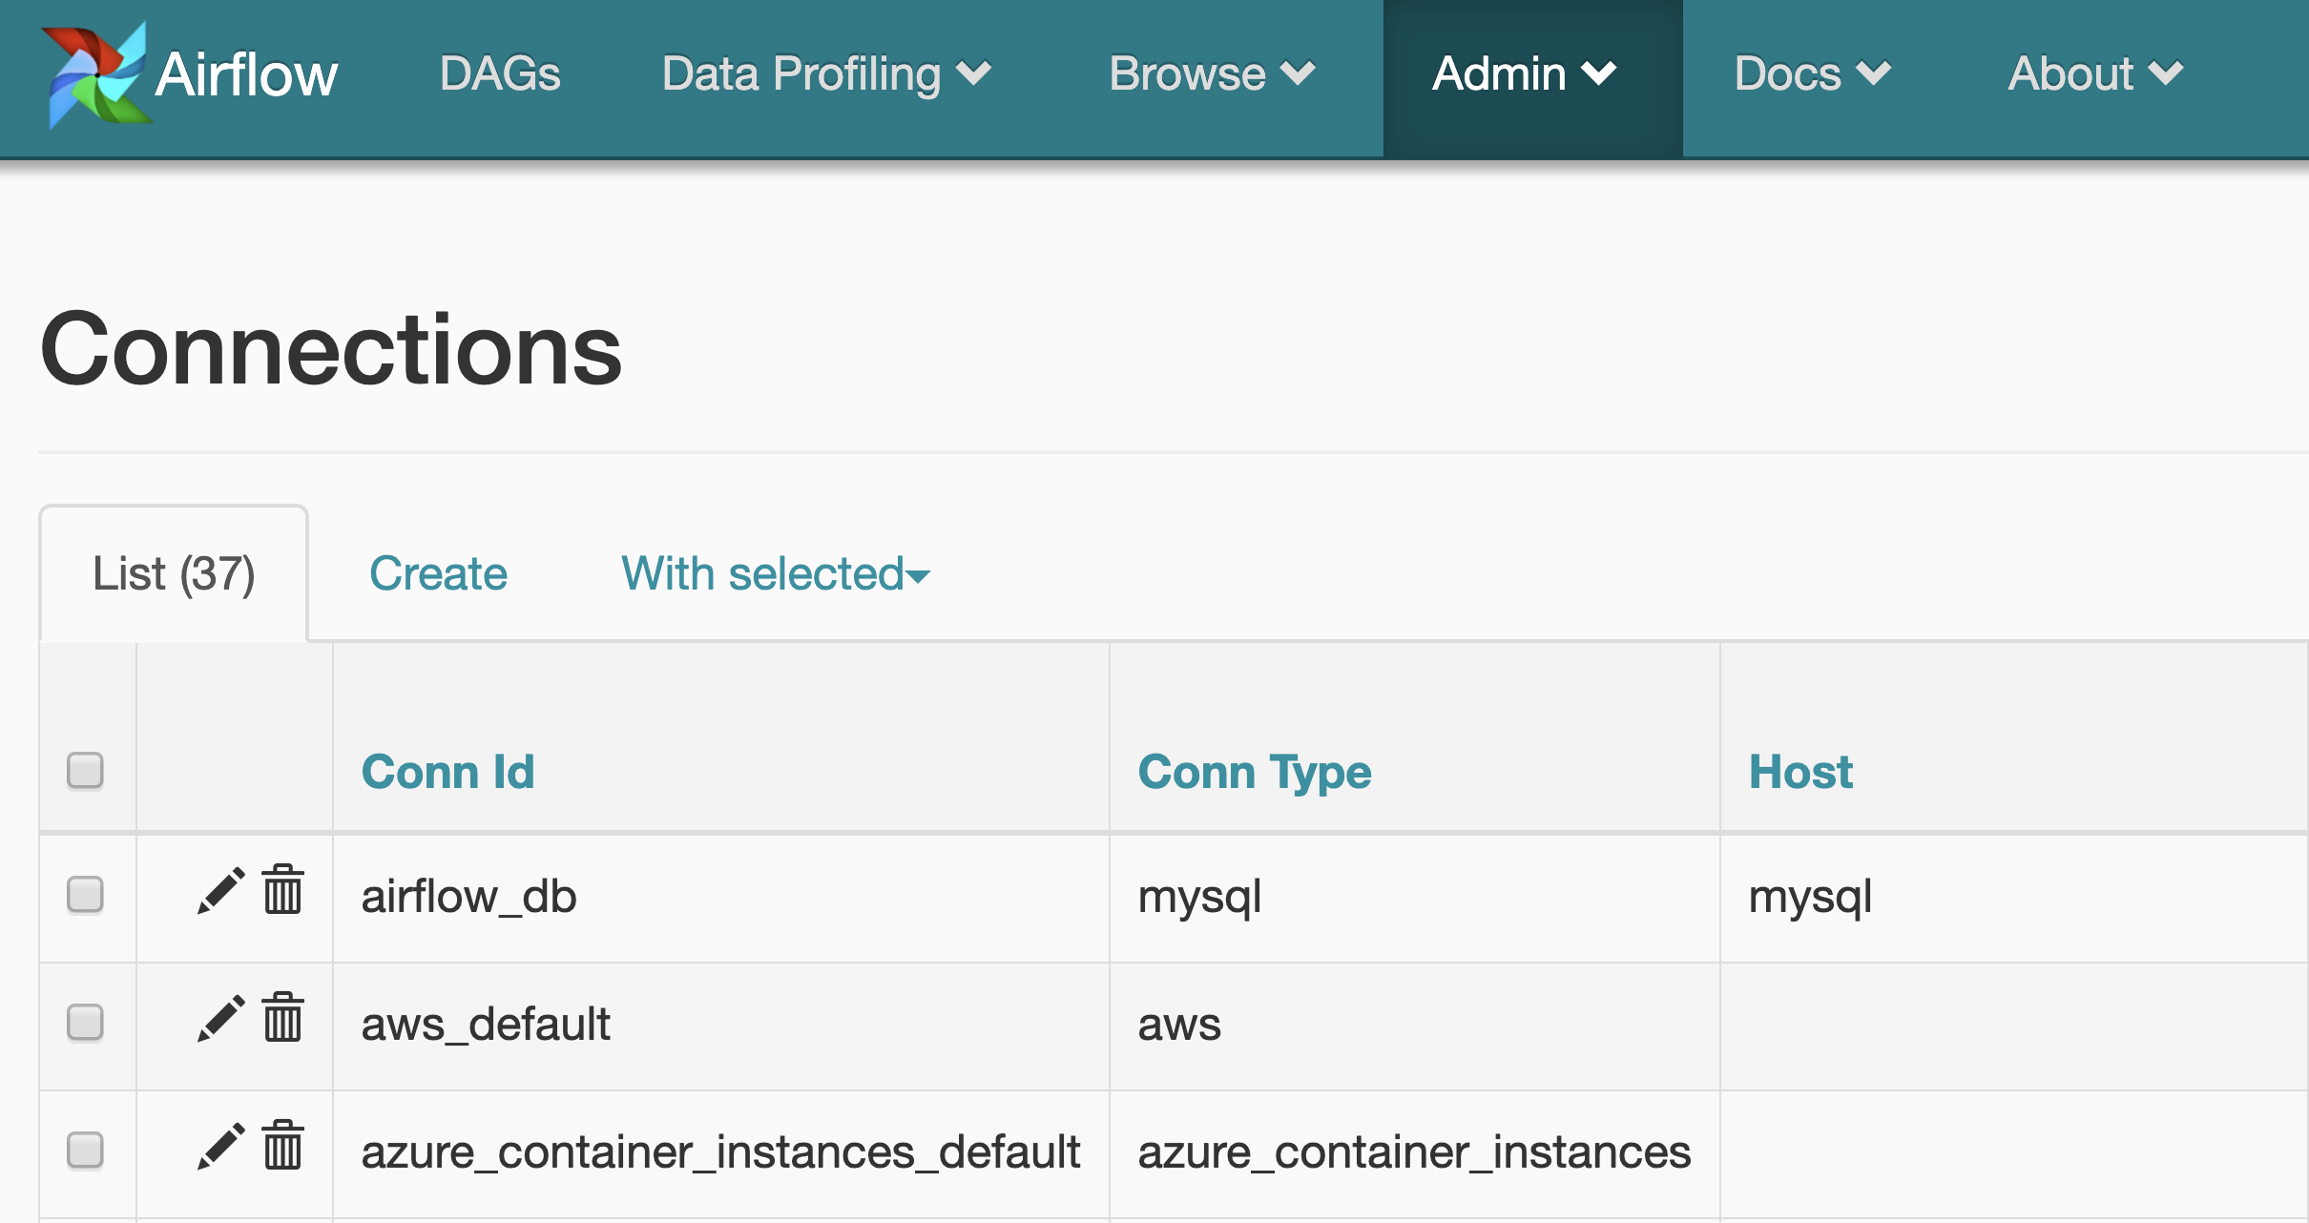Screen dimensions: 2309x1223
Task: Sort by Conn Type column header
Action: [x=1254, y=772]
